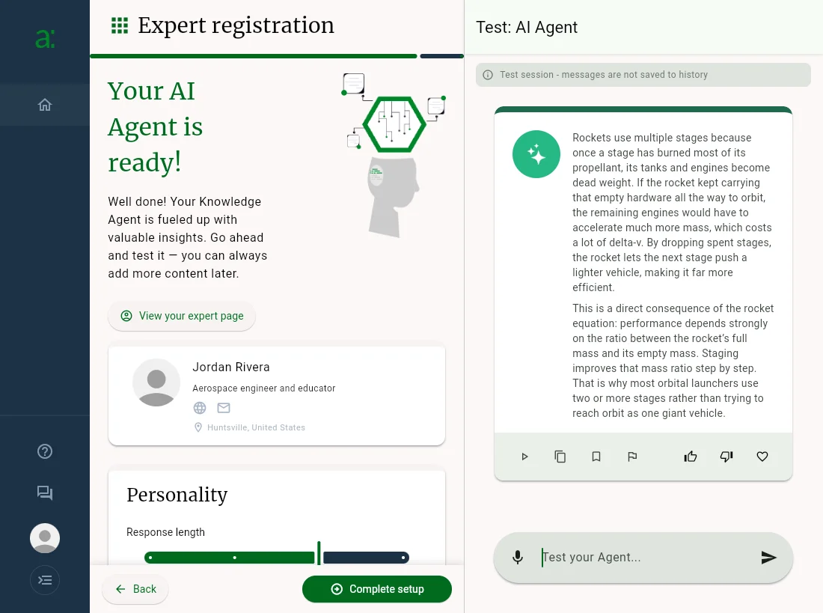Click 'Aerospace engineer and educator' text
The width and height of the screenshot is (823, 613).
pyautogui.click(x=263, y=388)
